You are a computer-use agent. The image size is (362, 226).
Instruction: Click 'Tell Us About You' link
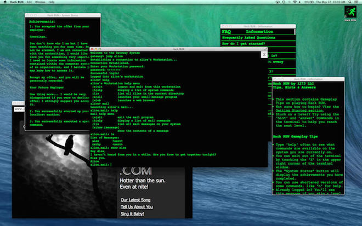click(x=137, y=207)
